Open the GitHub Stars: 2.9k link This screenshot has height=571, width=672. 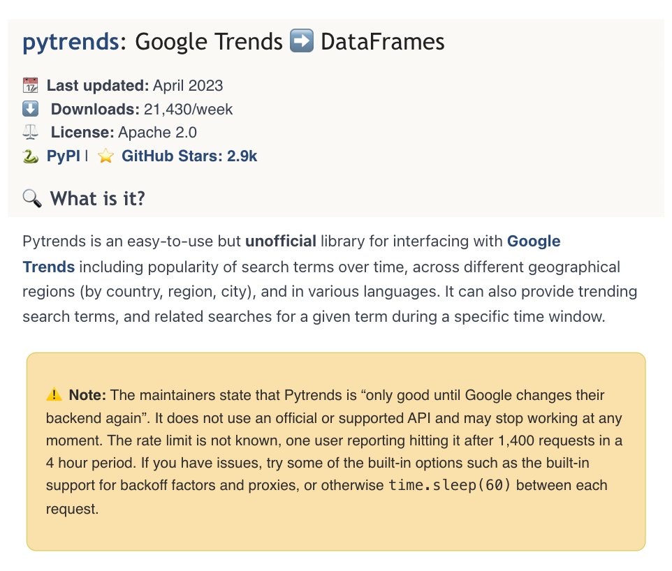pos(189,156)
